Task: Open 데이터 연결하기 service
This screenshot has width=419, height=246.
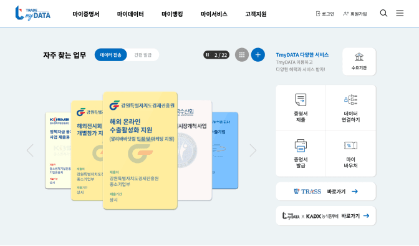Action: 350,108
